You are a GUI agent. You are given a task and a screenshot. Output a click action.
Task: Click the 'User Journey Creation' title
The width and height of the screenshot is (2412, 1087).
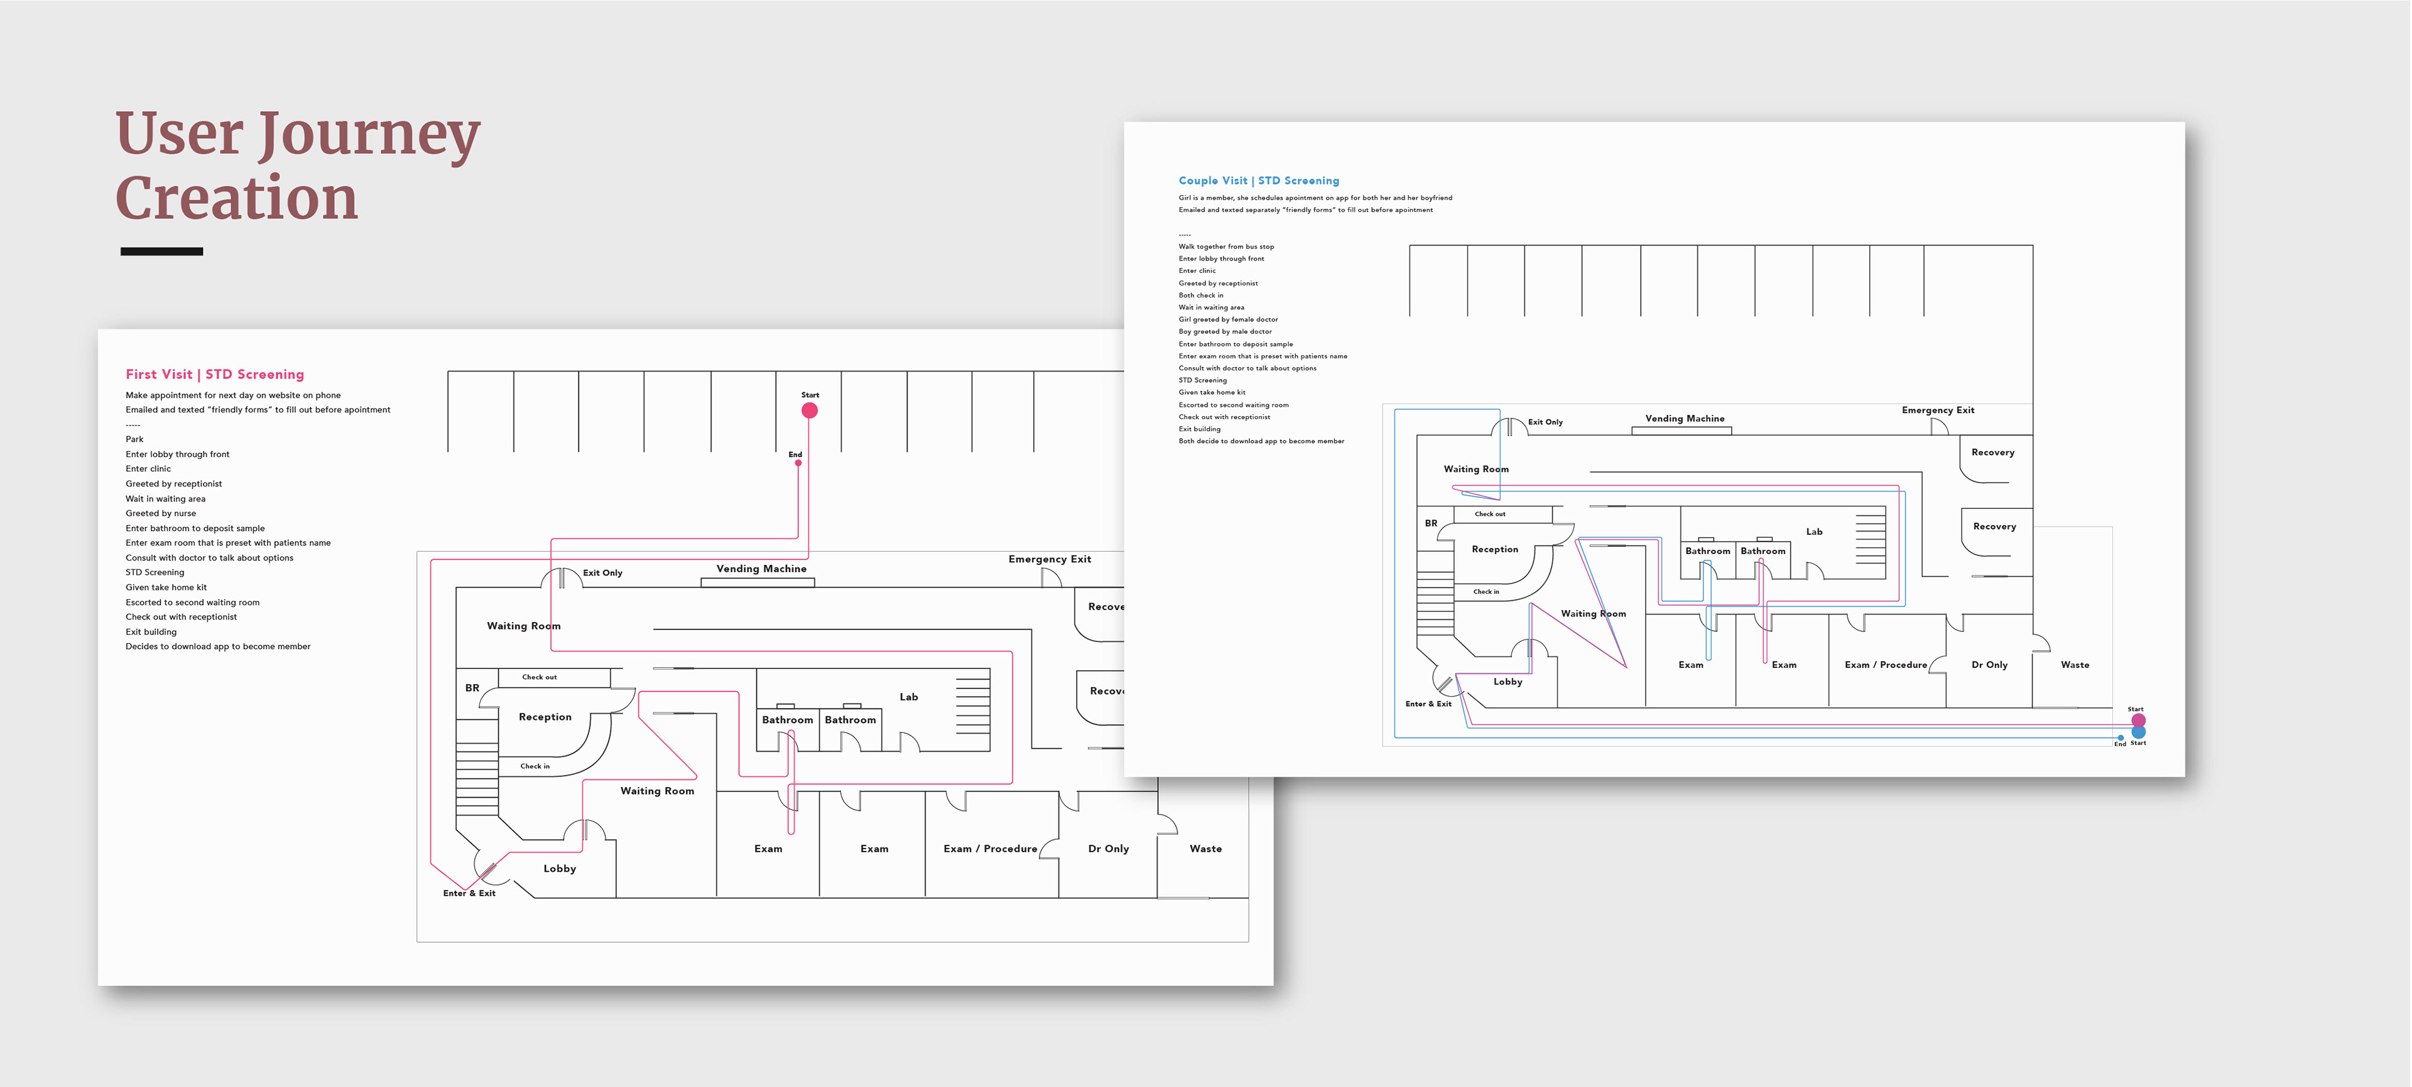(x=297, y=166)
